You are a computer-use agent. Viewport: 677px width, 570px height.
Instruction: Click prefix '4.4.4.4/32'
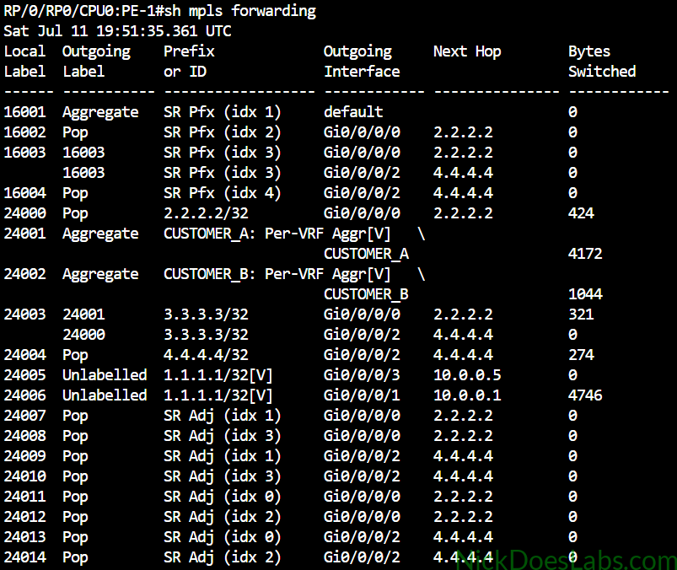click(x=206, y=354)
